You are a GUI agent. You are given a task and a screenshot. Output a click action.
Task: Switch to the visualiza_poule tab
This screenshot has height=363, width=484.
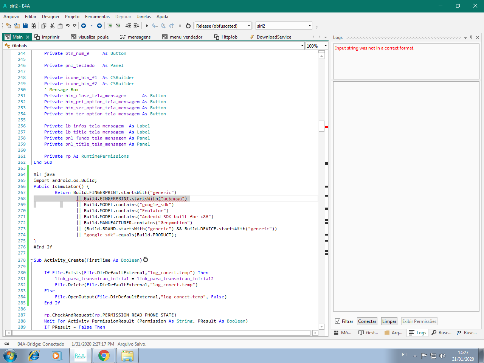click(93, 37)
